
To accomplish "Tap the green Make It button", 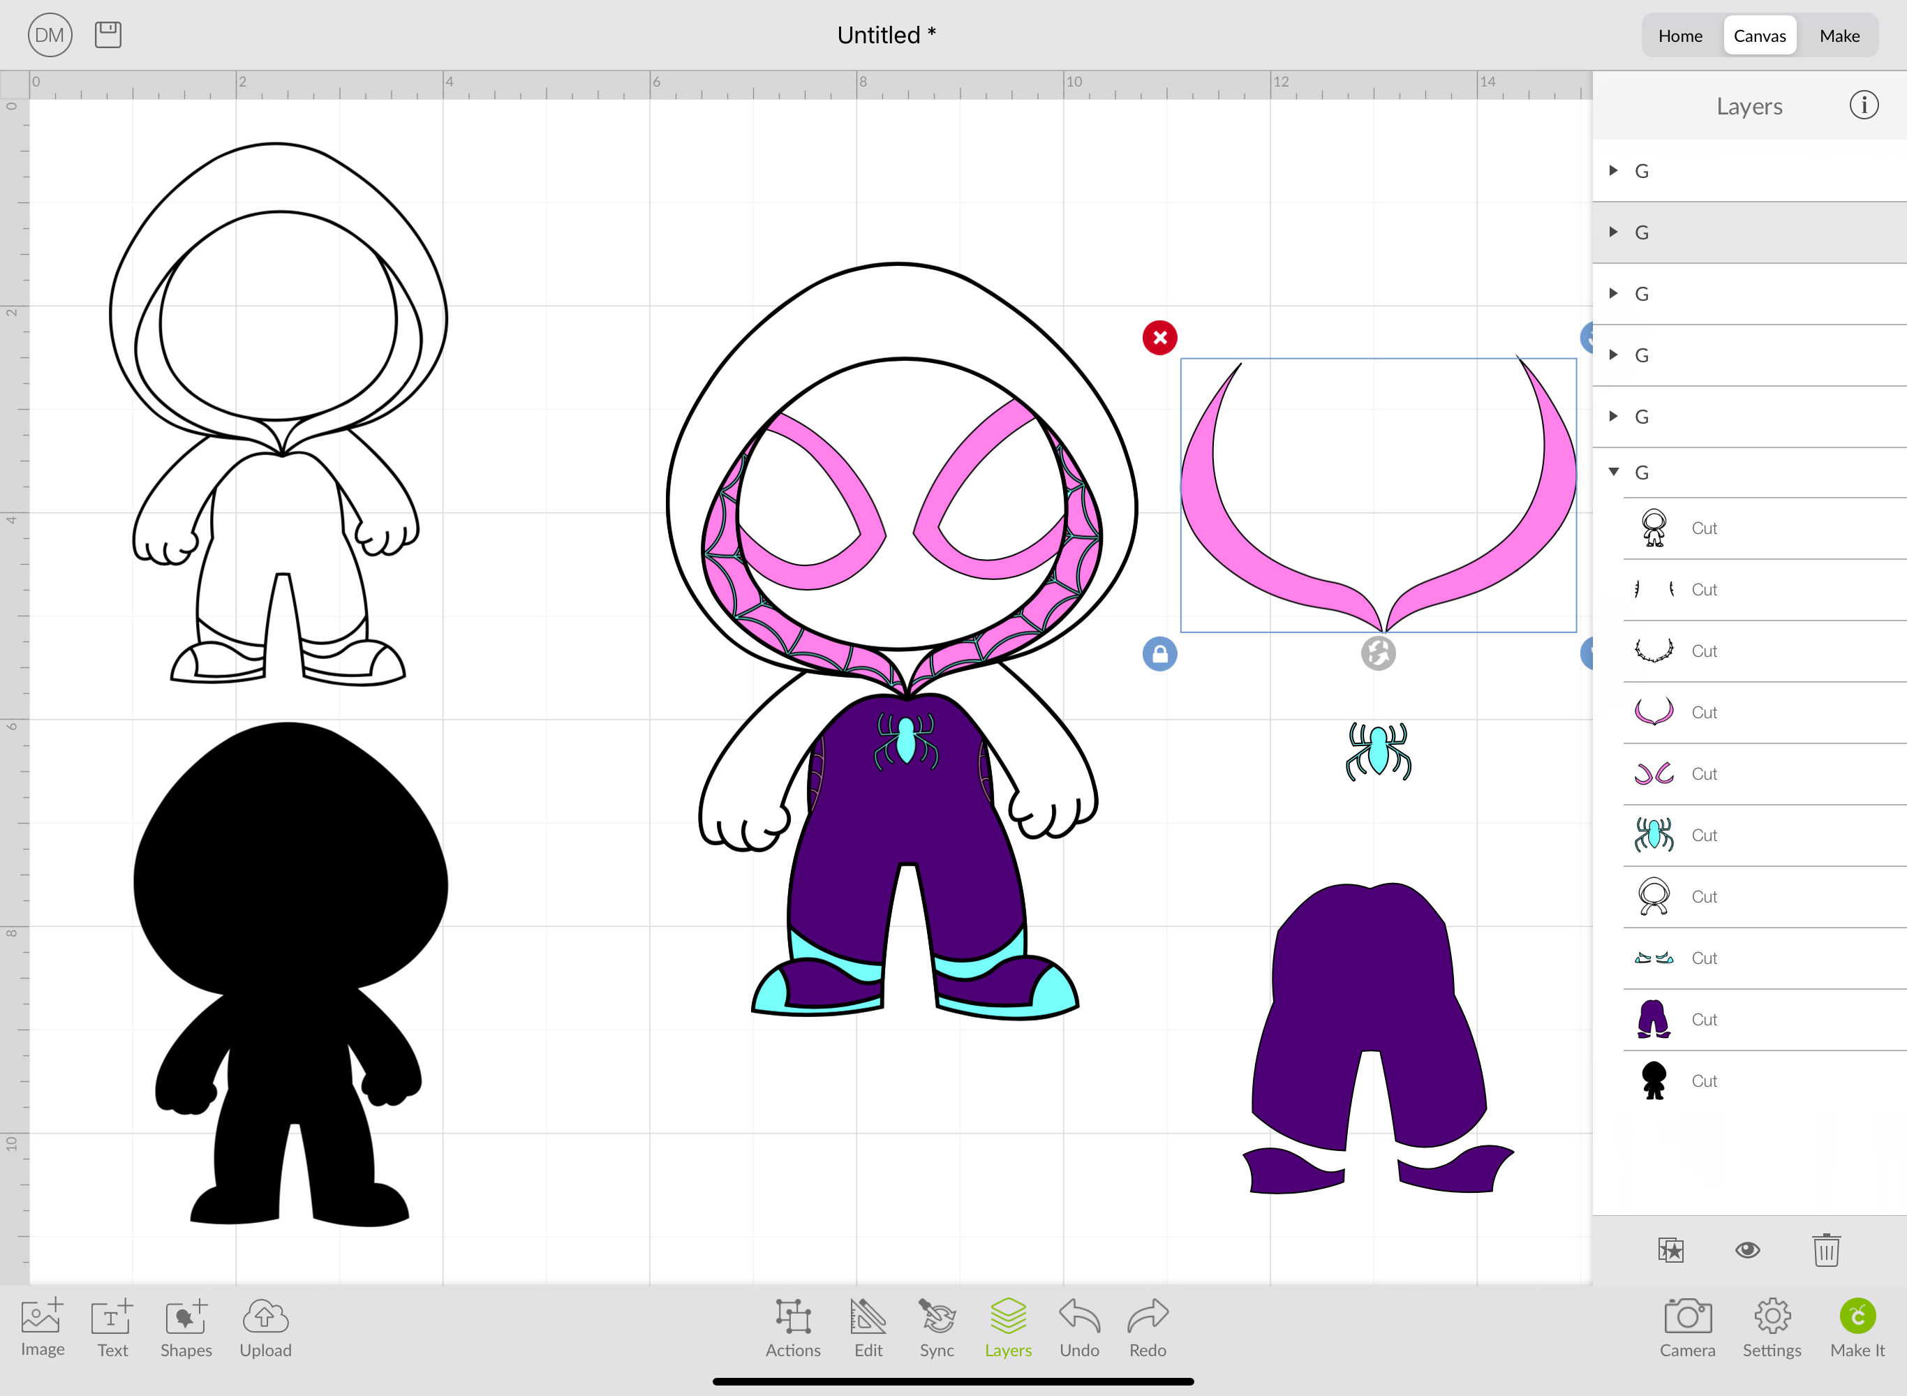I will [1857, 1328].
